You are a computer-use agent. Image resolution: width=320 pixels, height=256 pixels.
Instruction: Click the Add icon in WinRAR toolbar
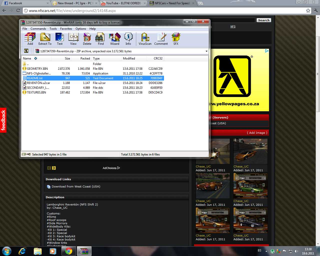click(30, 39)
